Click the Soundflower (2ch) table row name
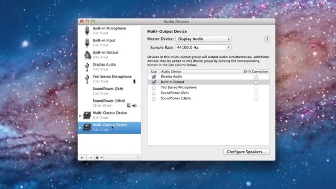The image size is (336, 189). (175, 93)
